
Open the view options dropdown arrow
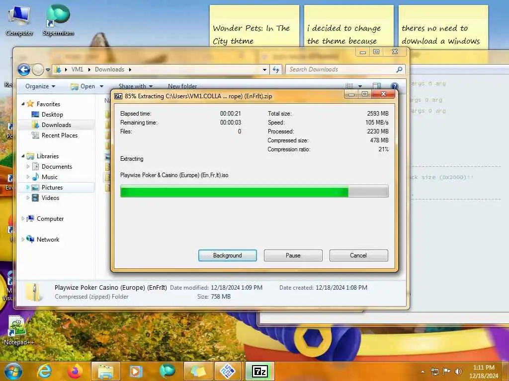point(360,86)
